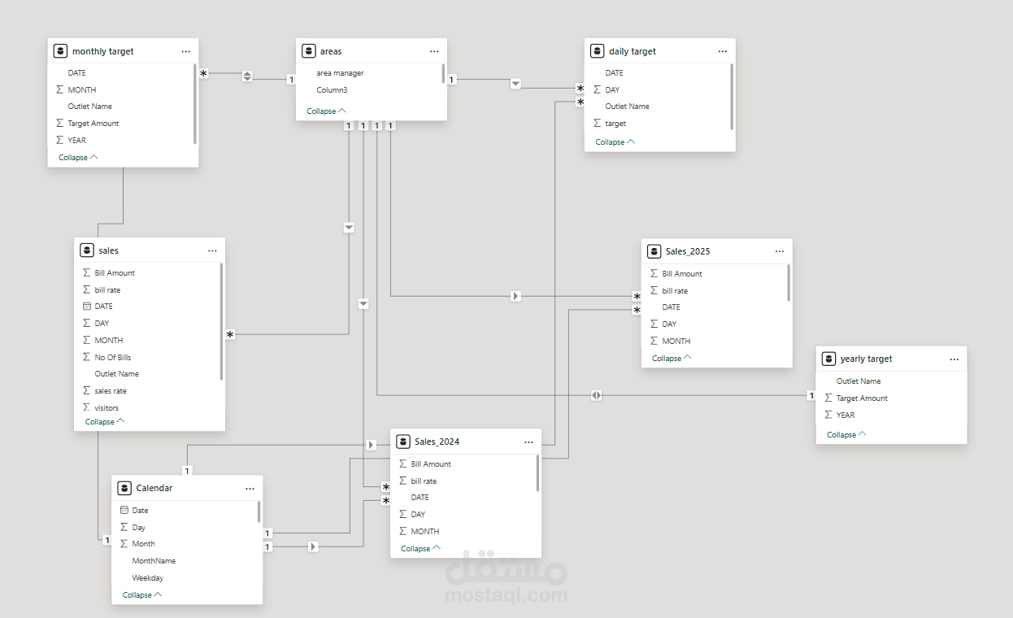This screenshot has width=1013, height=618.
Task: Select filter arrow on Calendar line near Sales_2024 header
Action: click(x=371, y=445)
